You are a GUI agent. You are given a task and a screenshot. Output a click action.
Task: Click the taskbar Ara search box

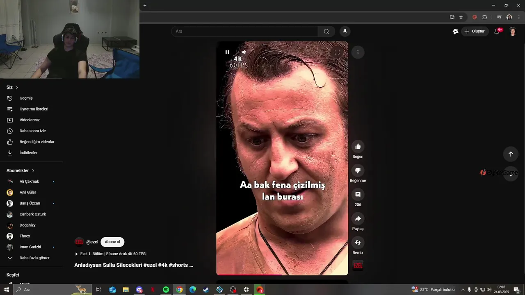pos(52,290)
